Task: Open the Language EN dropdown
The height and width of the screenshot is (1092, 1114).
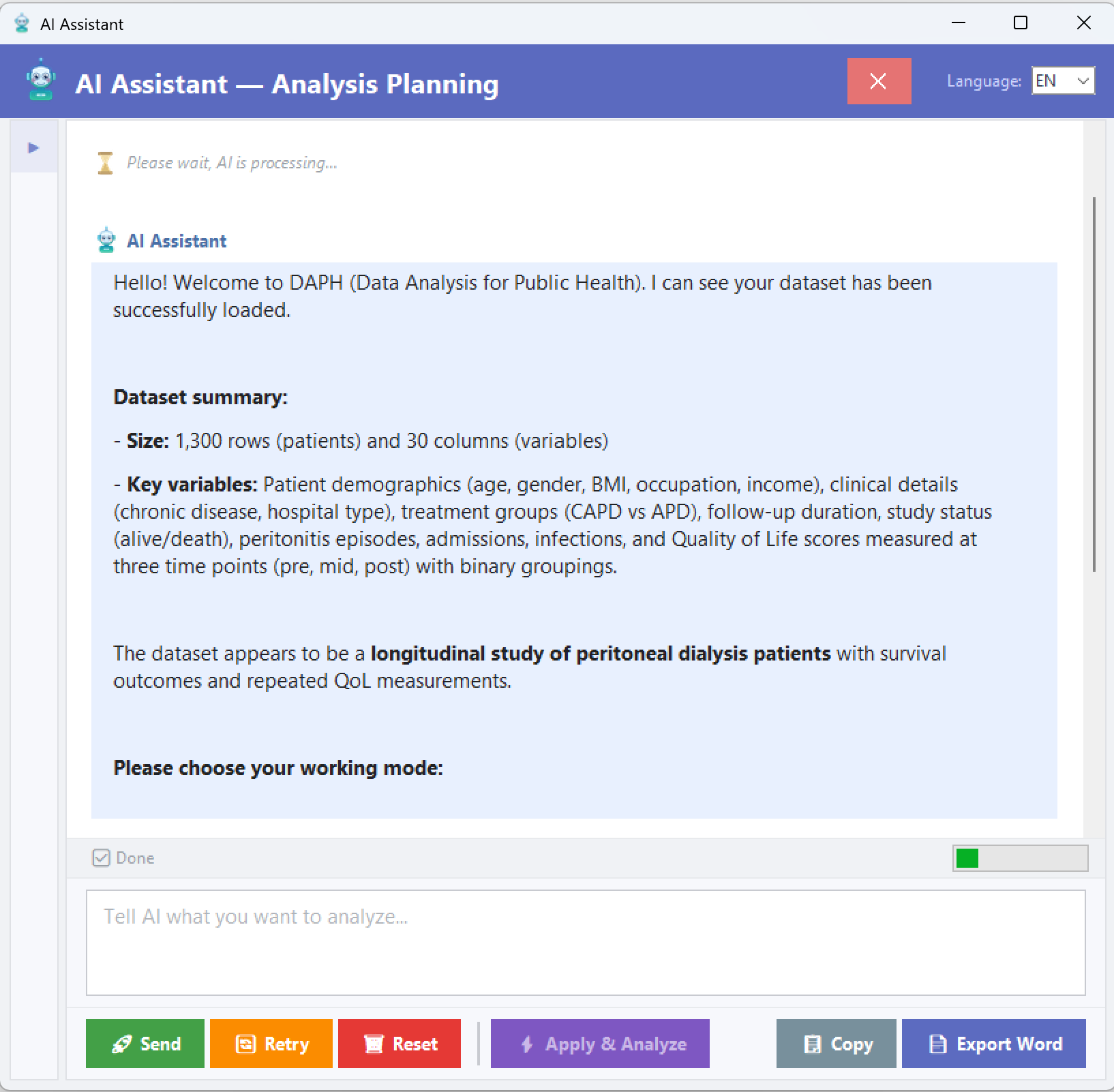Action: tap(1062, 80)
